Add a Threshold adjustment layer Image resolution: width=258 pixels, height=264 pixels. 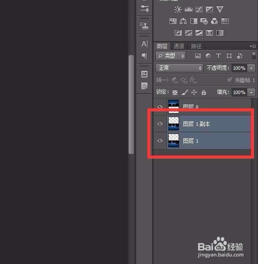[x=199, y=33]
